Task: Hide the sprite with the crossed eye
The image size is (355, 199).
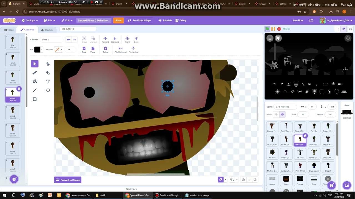Action: (282, 114)
